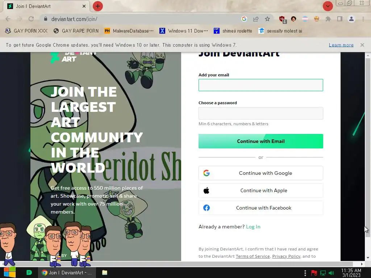Click the horizontal scrollbar right arrow
Screen dimensions: 371x278
click(x=362, y=264)
